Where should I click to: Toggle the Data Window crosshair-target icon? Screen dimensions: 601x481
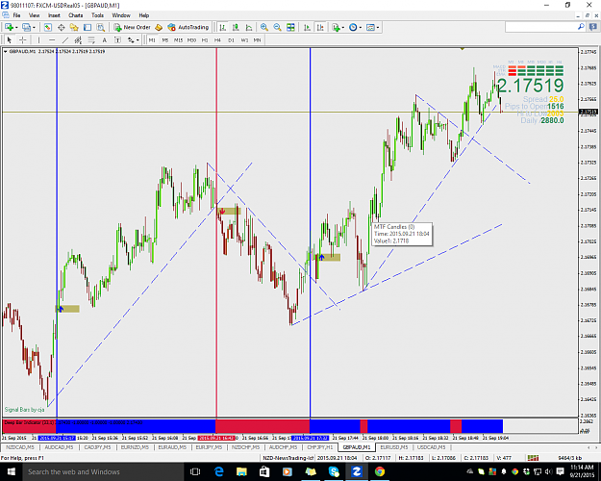[61, 27]
